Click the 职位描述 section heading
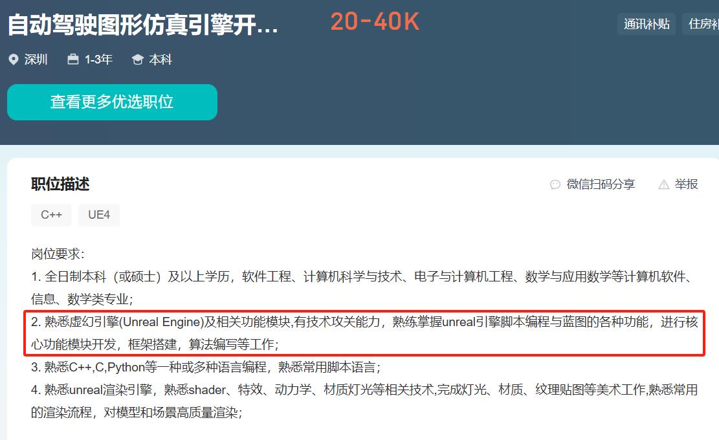The height and width of the screenshot is (440, 719). pos(60,184)
